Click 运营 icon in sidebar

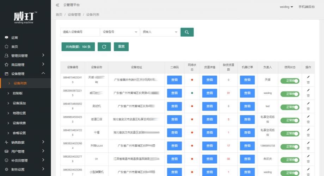click(6, 37)
